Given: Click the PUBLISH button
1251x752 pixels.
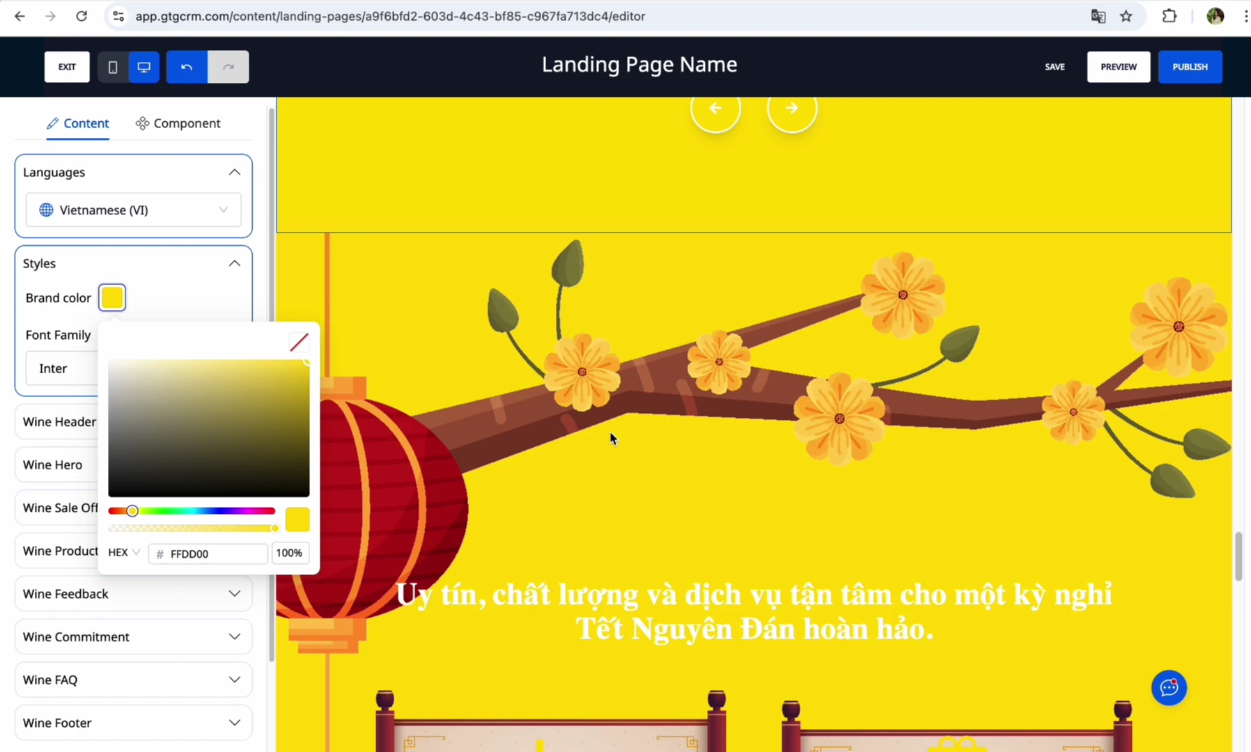Looking at the screenshot, I should [1190, 67].
